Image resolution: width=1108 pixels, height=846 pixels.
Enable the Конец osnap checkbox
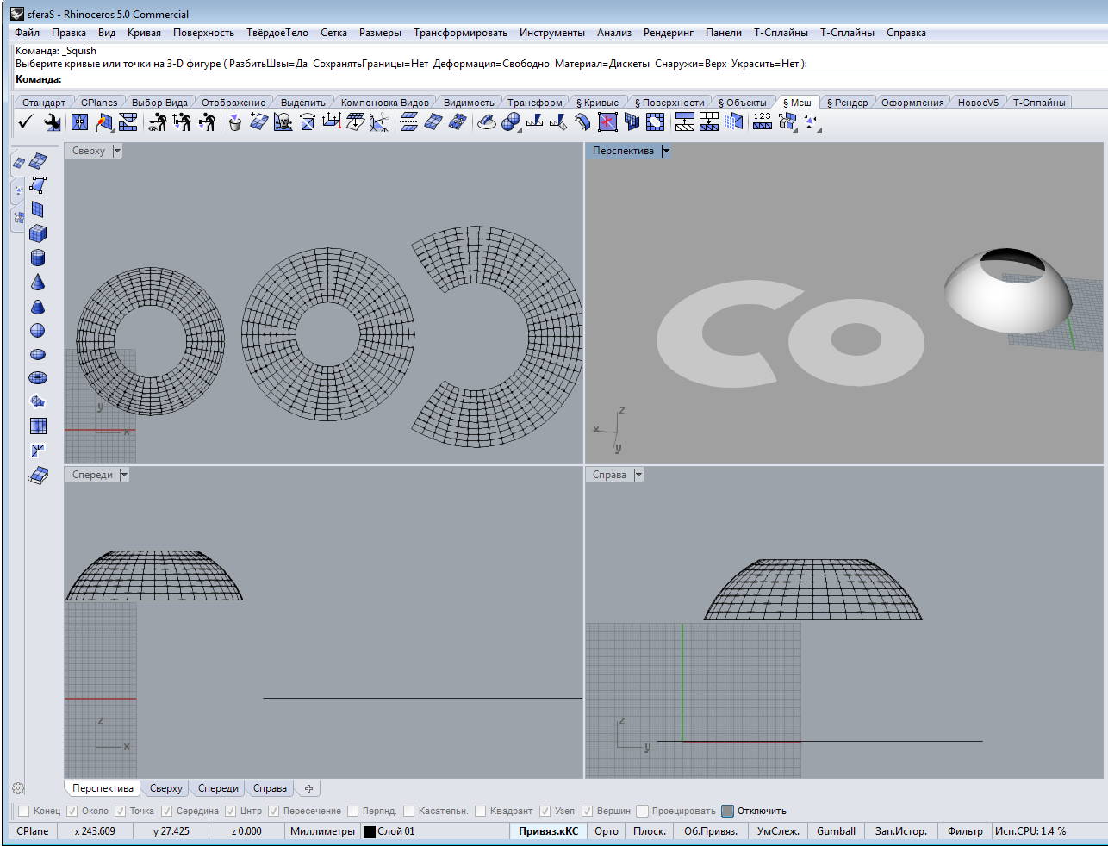(24, 811)
